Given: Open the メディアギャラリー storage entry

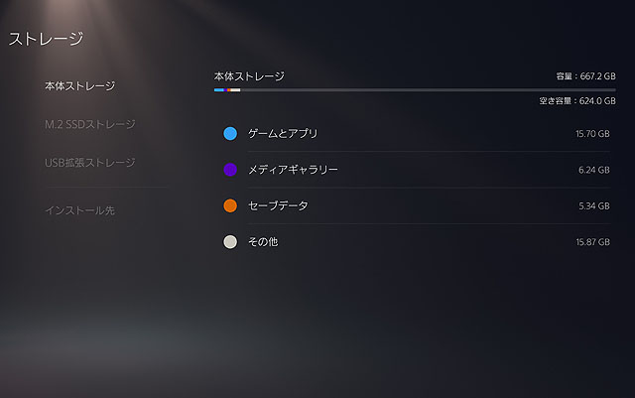Looking at the screenshot, I should point(293,170).
